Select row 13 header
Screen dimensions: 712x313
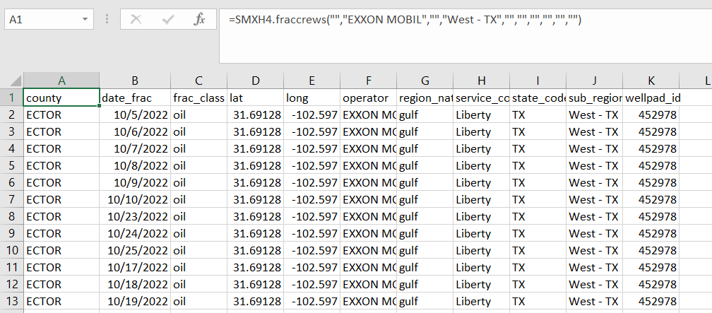[x=12, y=301]
